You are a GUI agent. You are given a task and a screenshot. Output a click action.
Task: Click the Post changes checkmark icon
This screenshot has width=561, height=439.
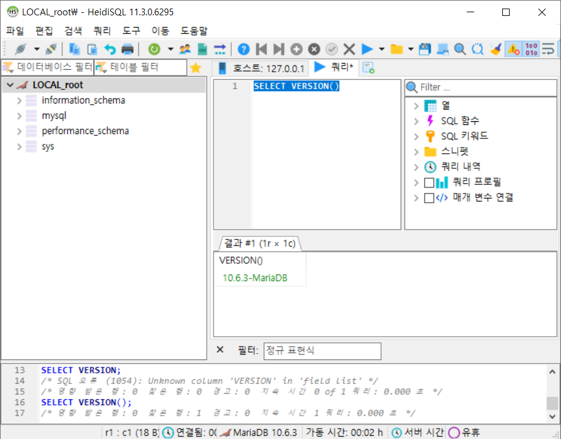click(x=332, y=49)
